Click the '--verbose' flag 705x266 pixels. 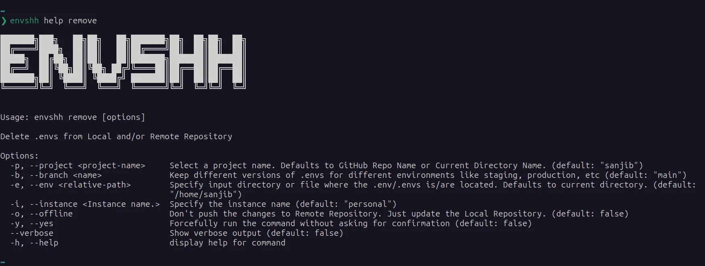pos(32,233)
